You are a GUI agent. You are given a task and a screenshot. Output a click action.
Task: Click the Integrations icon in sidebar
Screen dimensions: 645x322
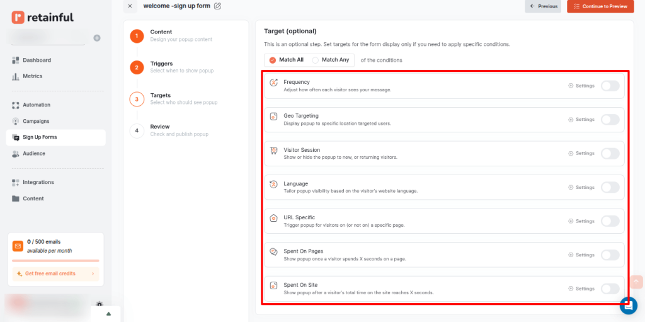16,182
